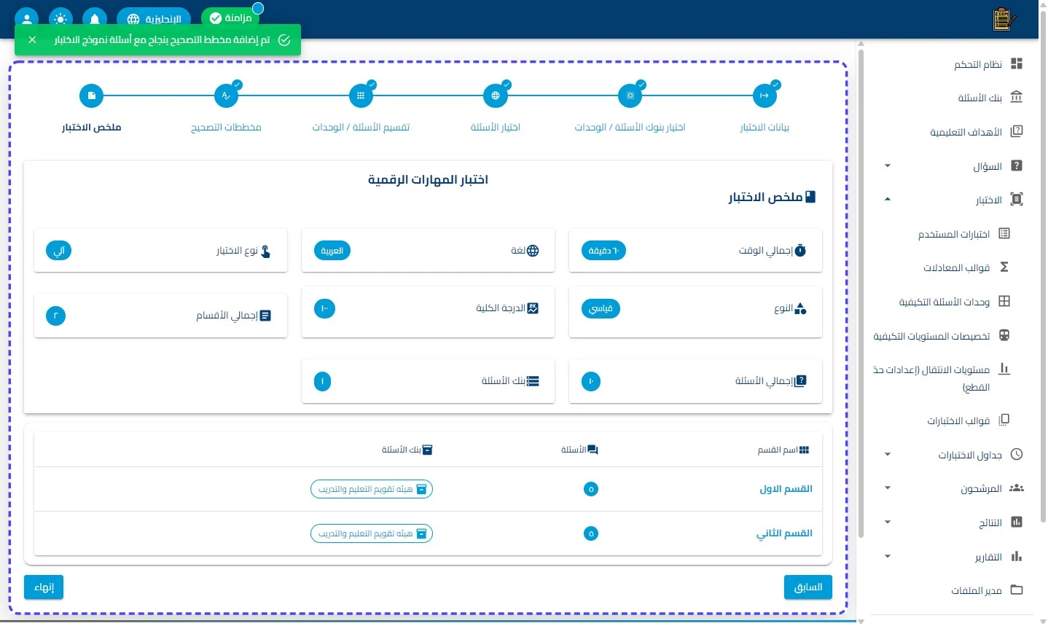This screenshot has width=1048, height=626.
Task: Click the السابق previous button
Action: coord(808,587)
